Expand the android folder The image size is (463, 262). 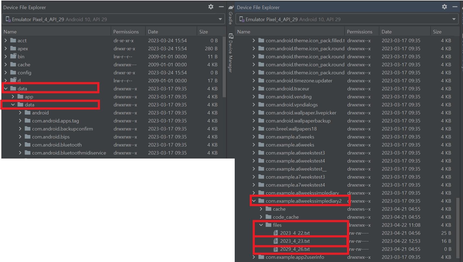point(20,113)
